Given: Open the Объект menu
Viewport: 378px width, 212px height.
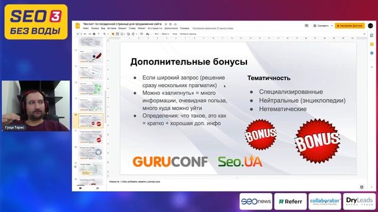Looking at the screenshot, I should tap(142, 28).
